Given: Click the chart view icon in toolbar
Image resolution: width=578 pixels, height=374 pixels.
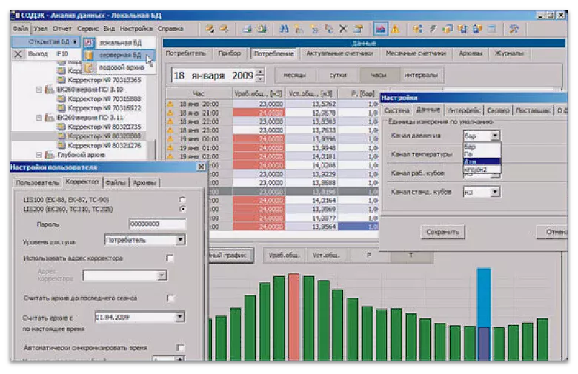Looking at the screenshot, I should point(380,29).
